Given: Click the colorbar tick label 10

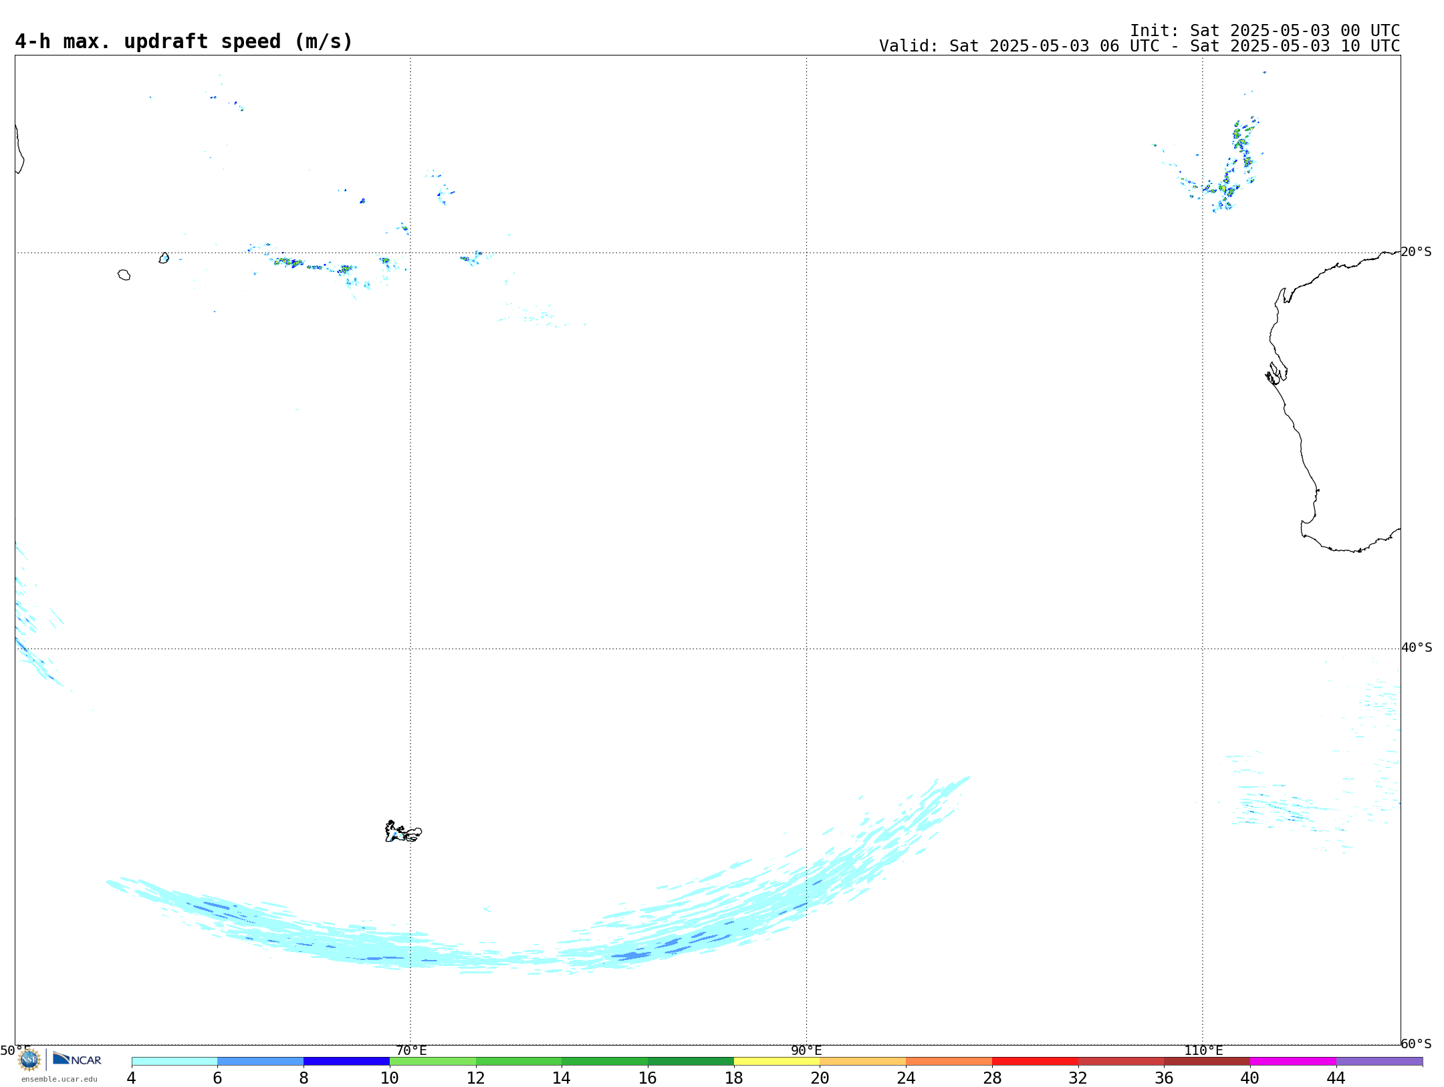Looking at the screenshot, I should 389,1078.
